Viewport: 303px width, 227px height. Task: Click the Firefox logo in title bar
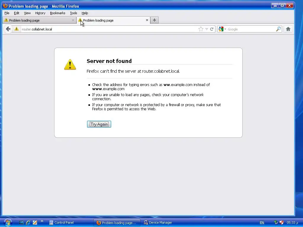tap(5, 6)
